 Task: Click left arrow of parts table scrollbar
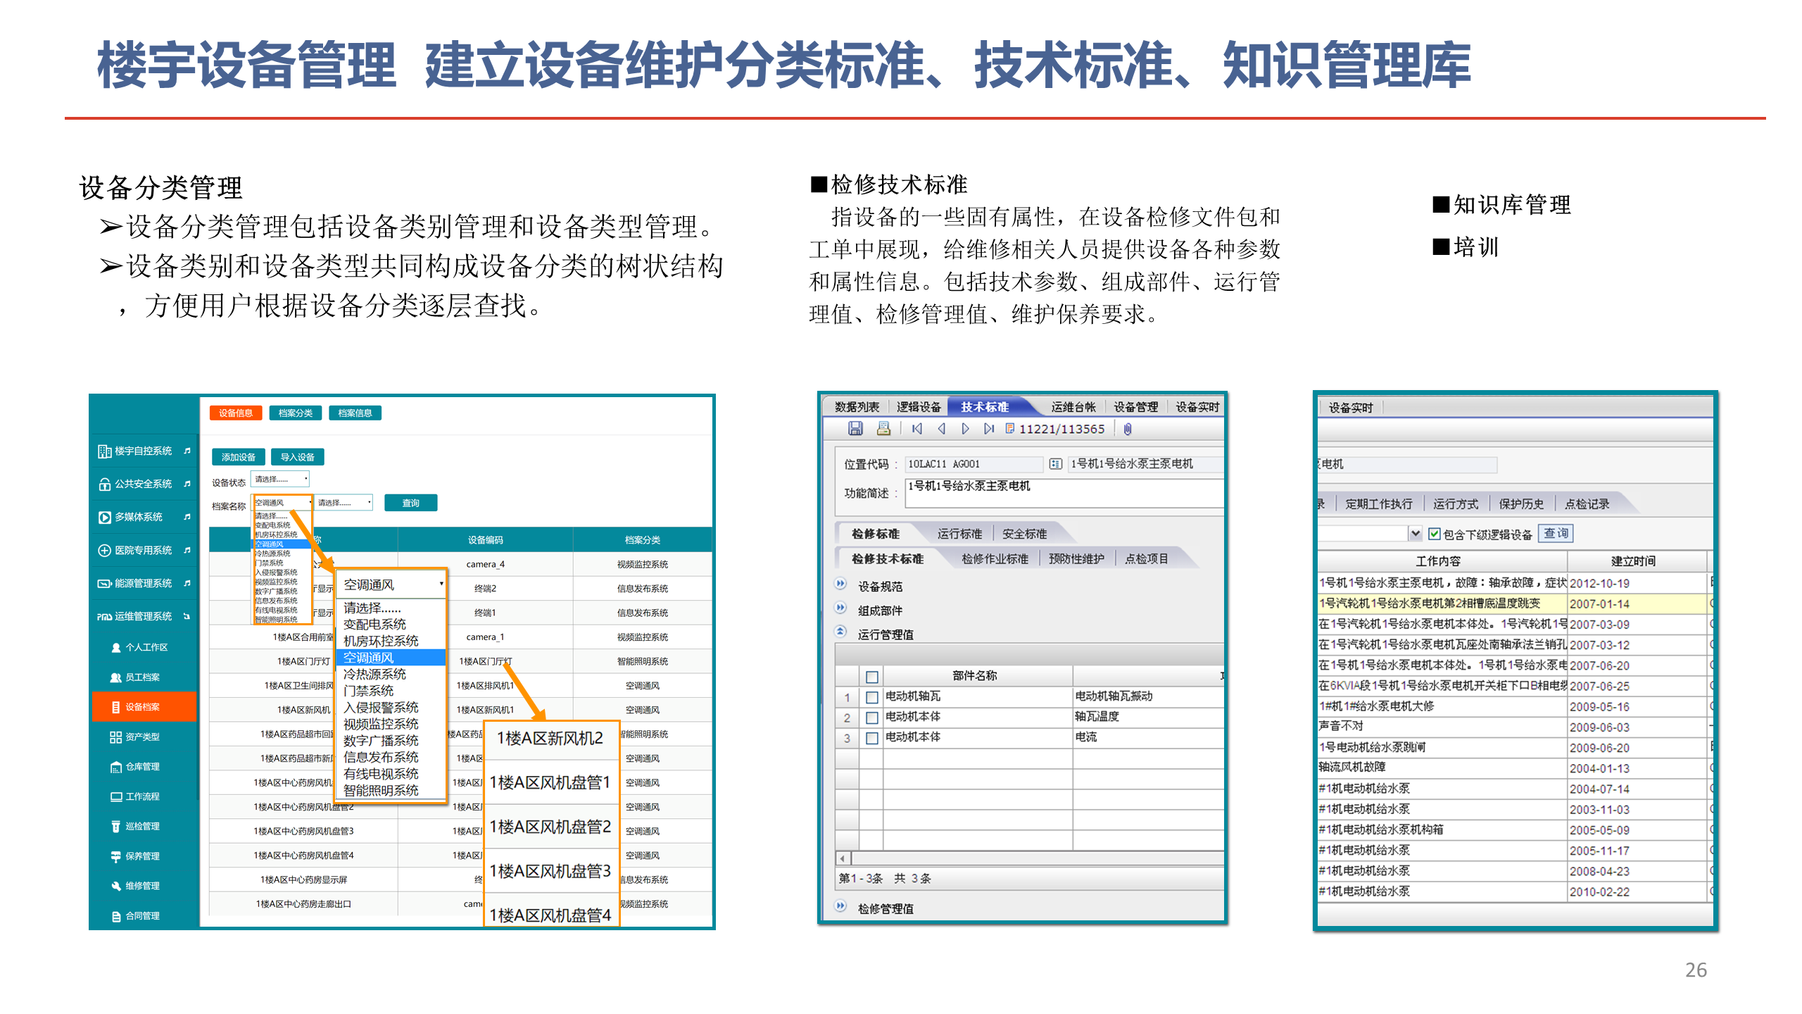click(843, 858)
